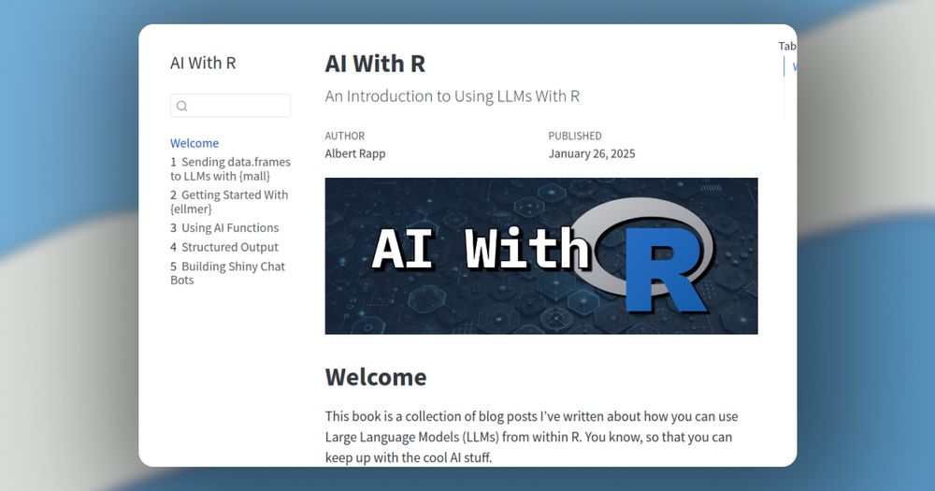The width and height of the screenshot is (935, 491).
Task: Click the main heading AI With R
Action: tap(375, 64)
